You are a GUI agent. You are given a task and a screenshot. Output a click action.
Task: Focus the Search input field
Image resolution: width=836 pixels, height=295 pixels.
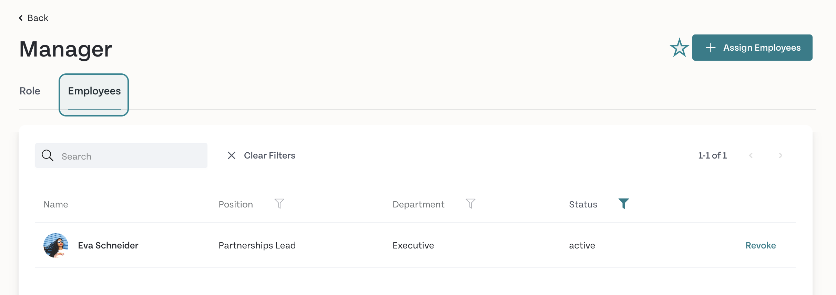click(x=121, y=155)
